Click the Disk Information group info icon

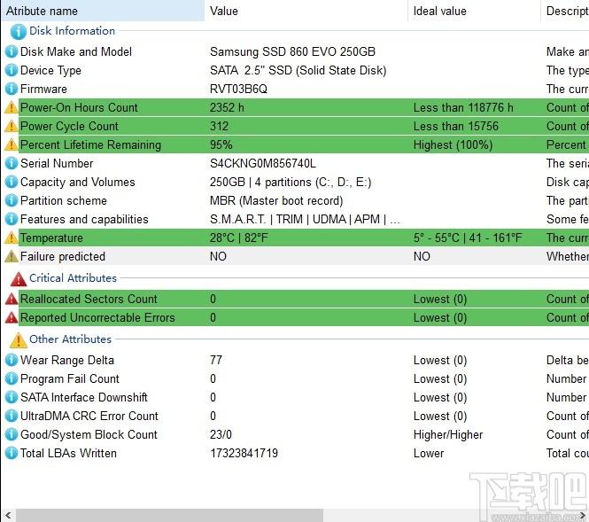coord(18,32)
